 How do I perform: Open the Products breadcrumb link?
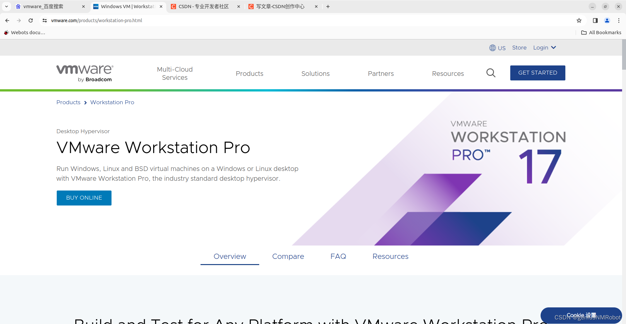(x=68, y=102)
